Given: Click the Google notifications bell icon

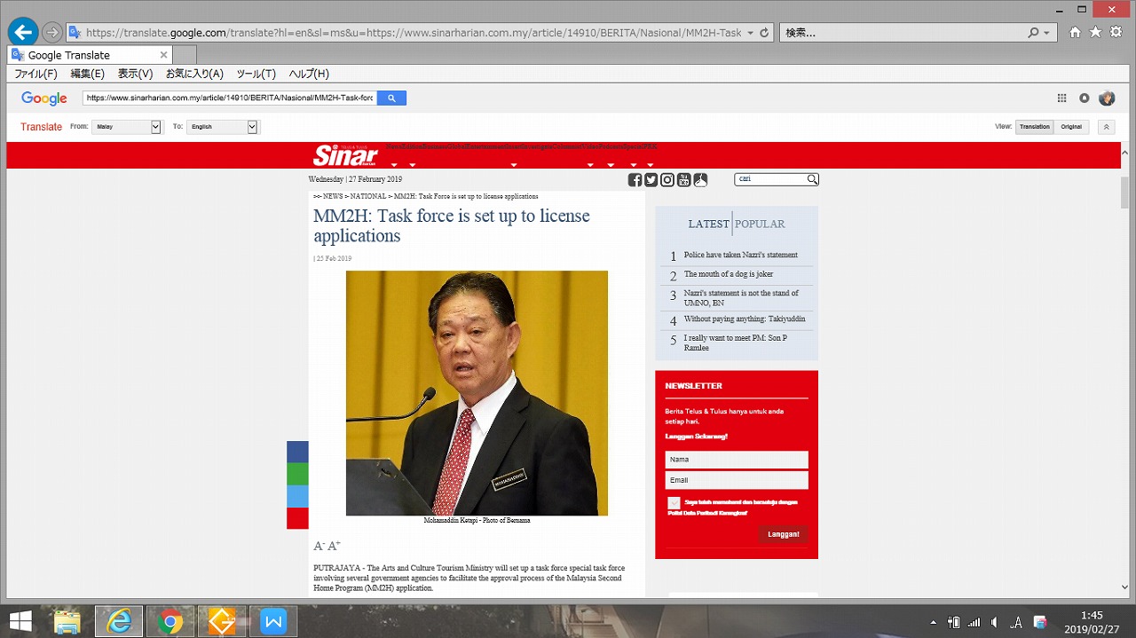Looking at the screenshot, I should (1084, 98).
